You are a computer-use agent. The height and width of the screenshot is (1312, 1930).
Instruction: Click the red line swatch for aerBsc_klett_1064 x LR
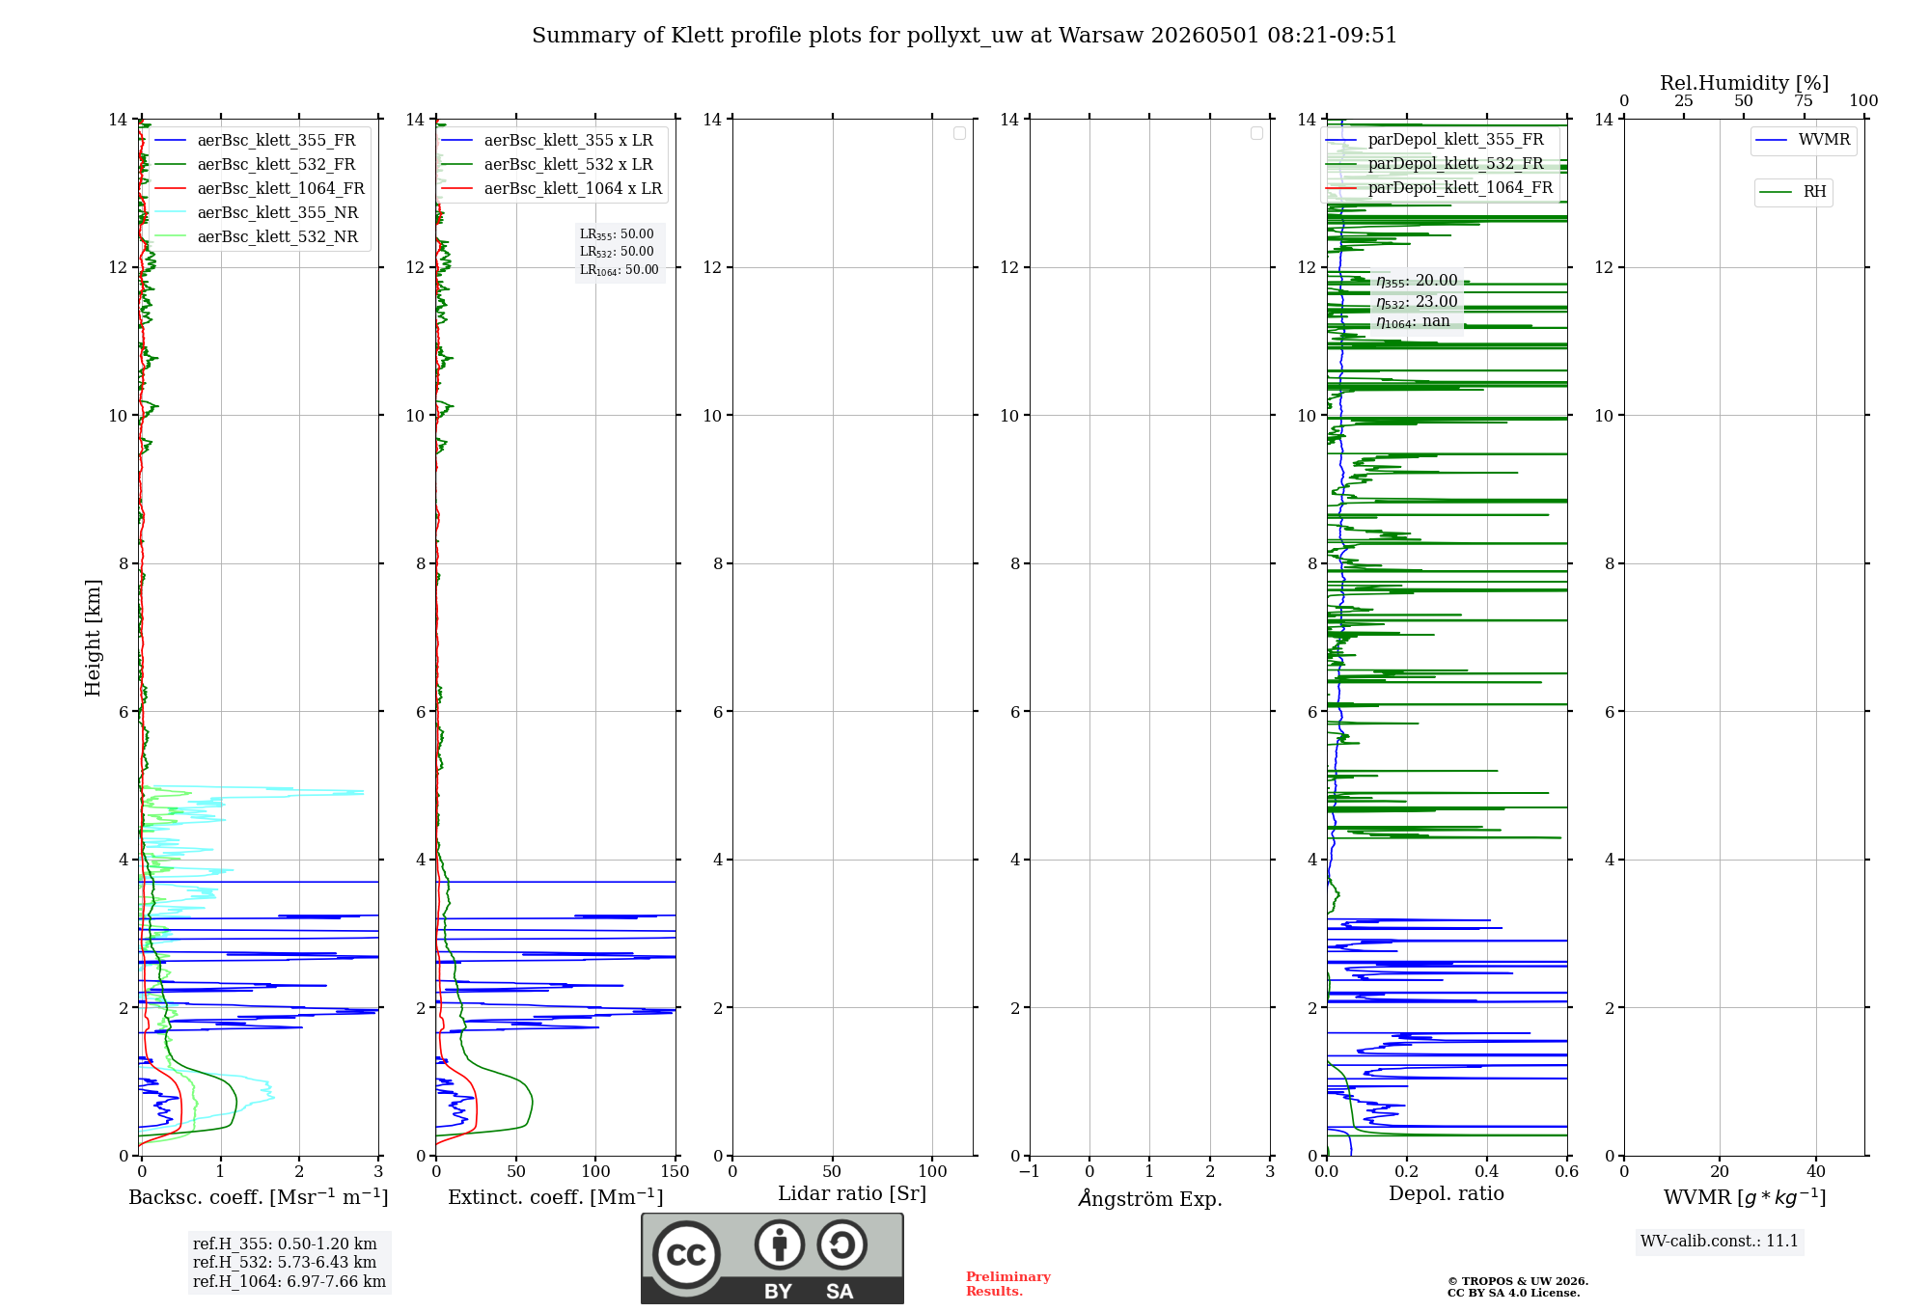(457, 189)
